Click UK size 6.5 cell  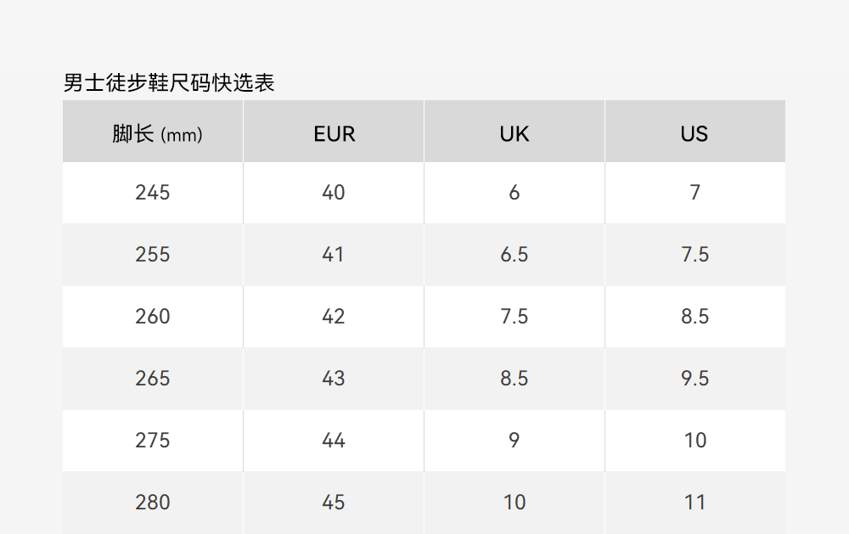[514, 255]
